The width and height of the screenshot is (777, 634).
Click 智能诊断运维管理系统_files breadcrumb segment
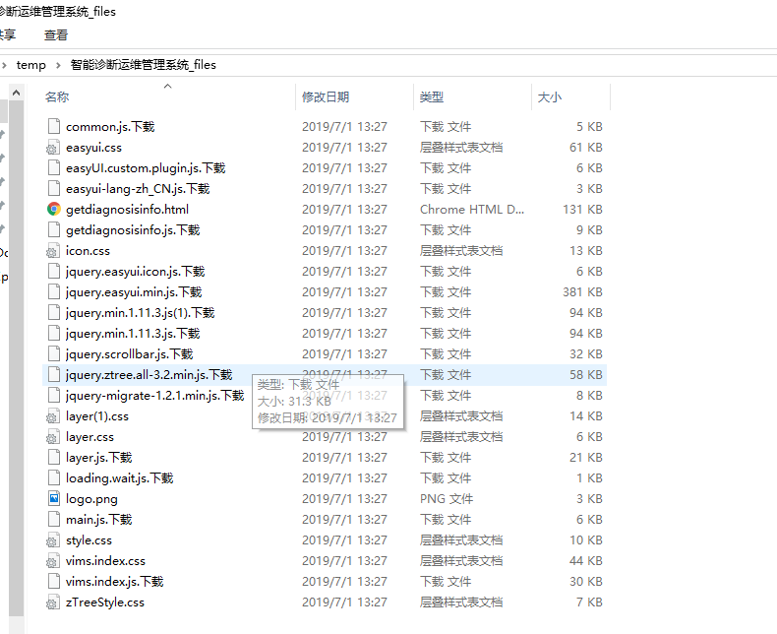143,65
